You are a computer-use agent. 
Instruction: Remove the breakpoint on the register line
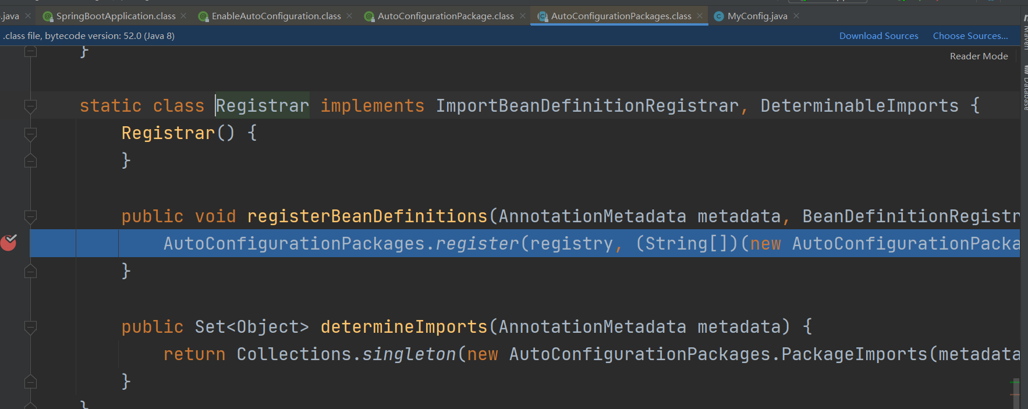pyautogui.click(x=9, y=242)
